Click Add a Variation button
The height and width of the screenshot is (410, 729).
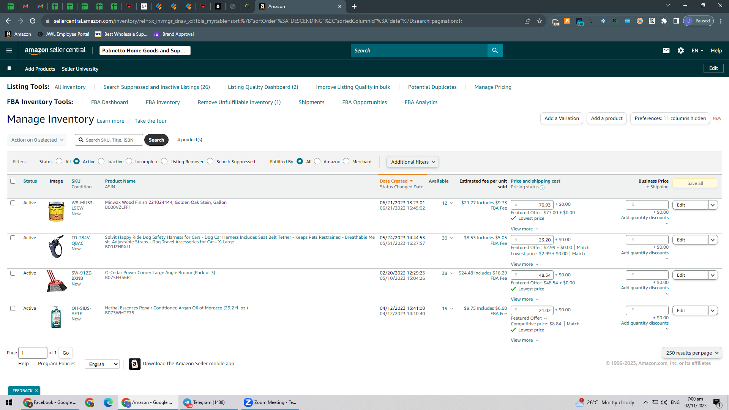(562, 118)
